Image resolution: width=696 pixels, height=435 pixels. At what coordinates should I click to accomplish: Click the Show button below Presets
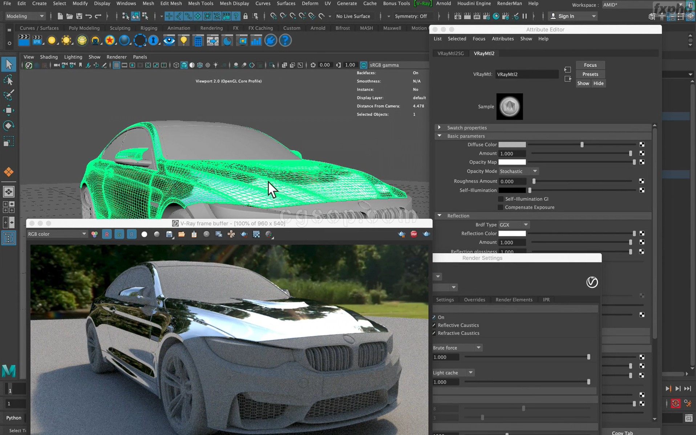pyautogui.click(x=583, y=83)
